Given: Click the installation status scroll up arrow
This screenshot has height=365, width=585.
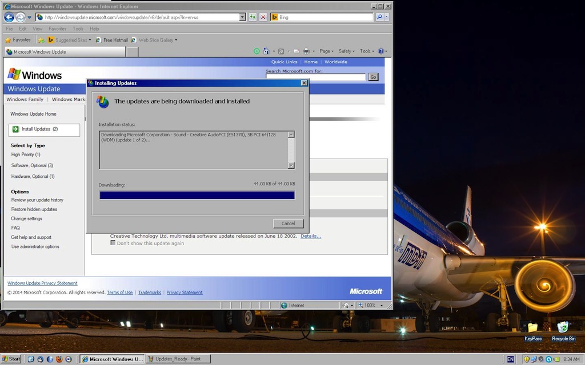Looking at the screenshot, I should (x=291, y=135).
